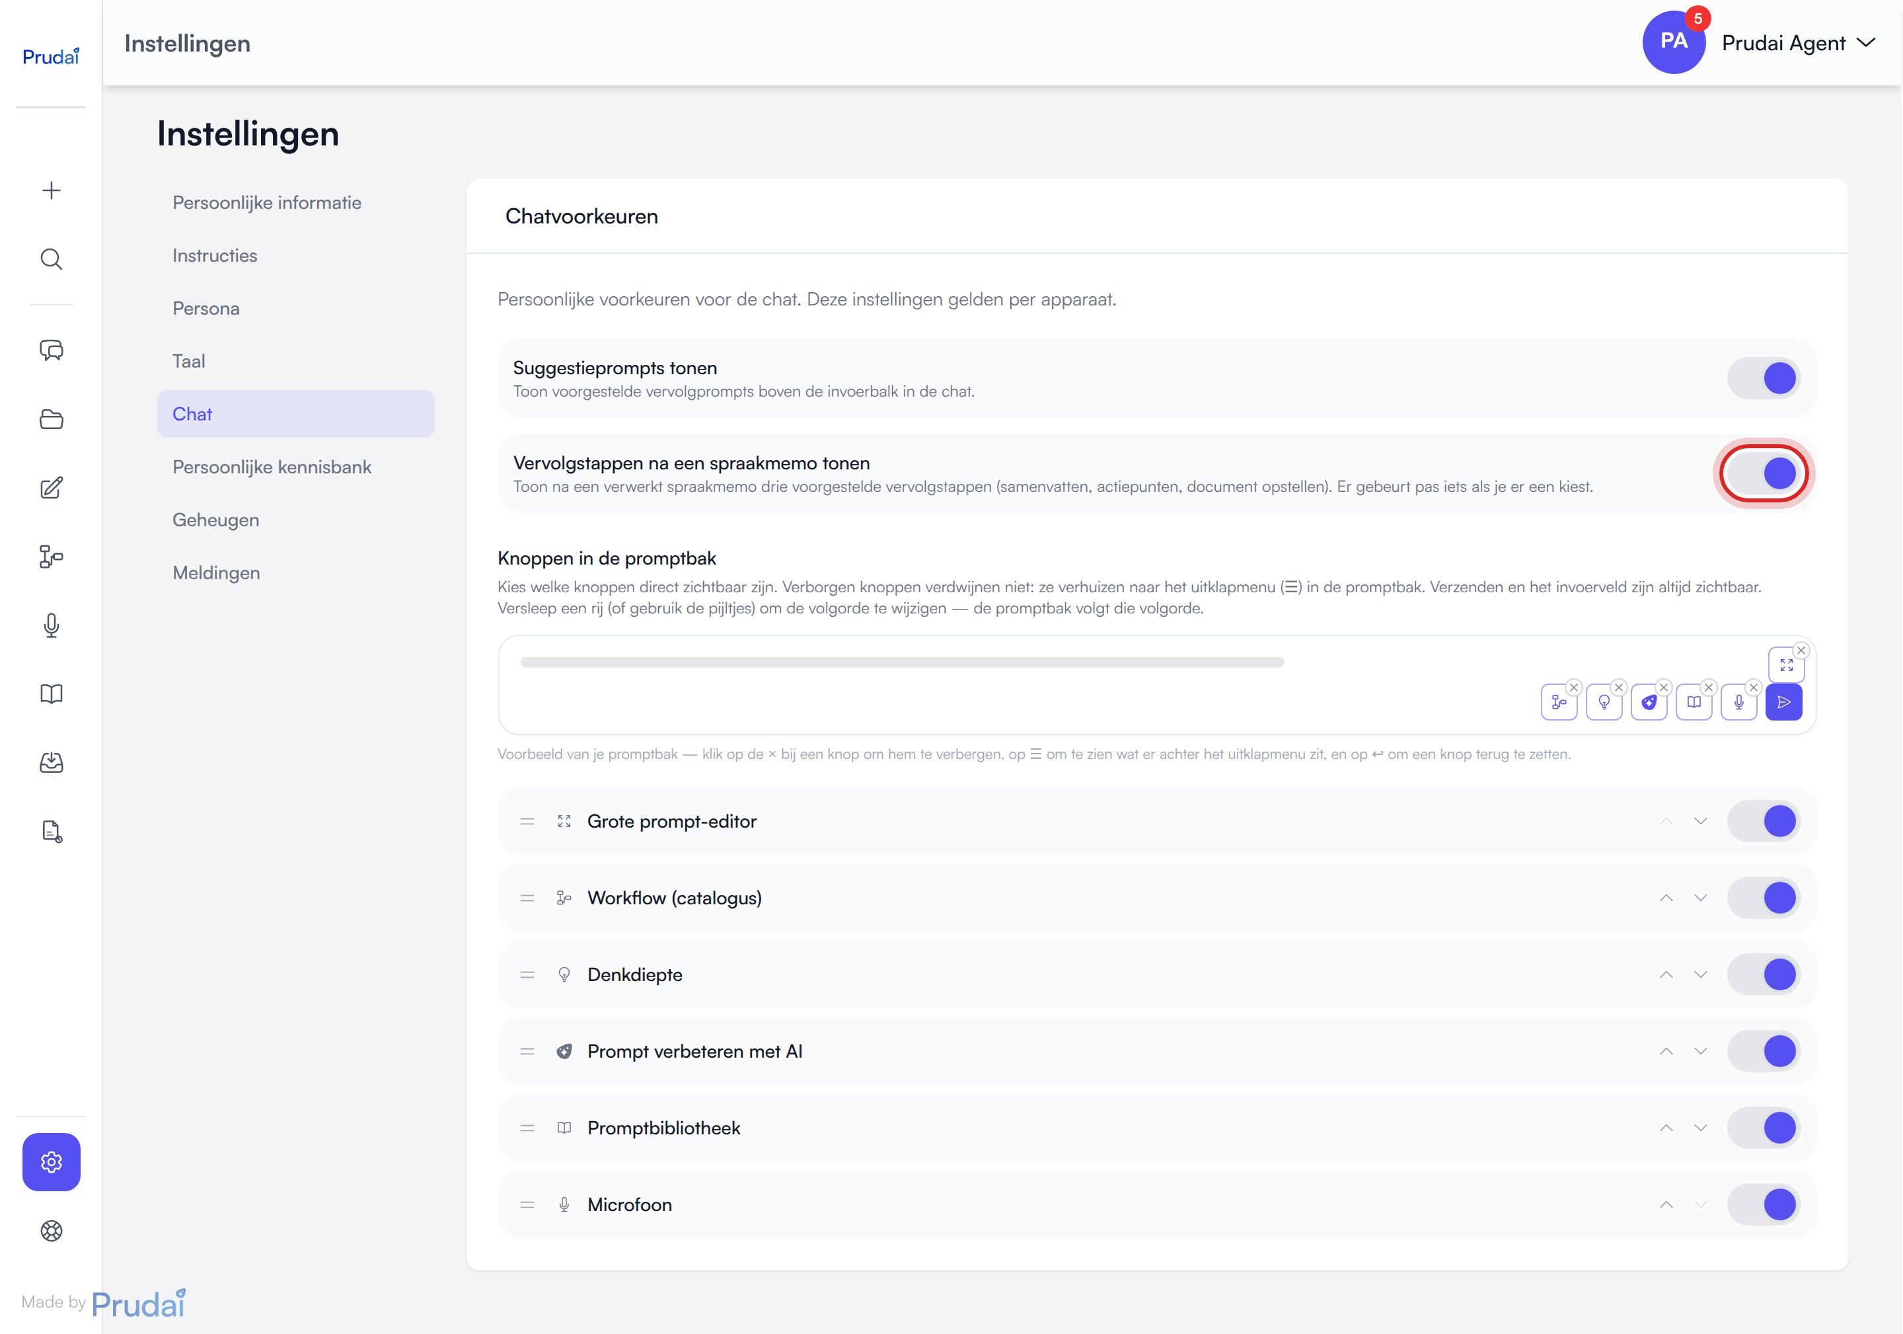This screenshot has width=1903, height=1334.
Task: Open Persoonlijke kennisbank section
Action: click(296, 467)
